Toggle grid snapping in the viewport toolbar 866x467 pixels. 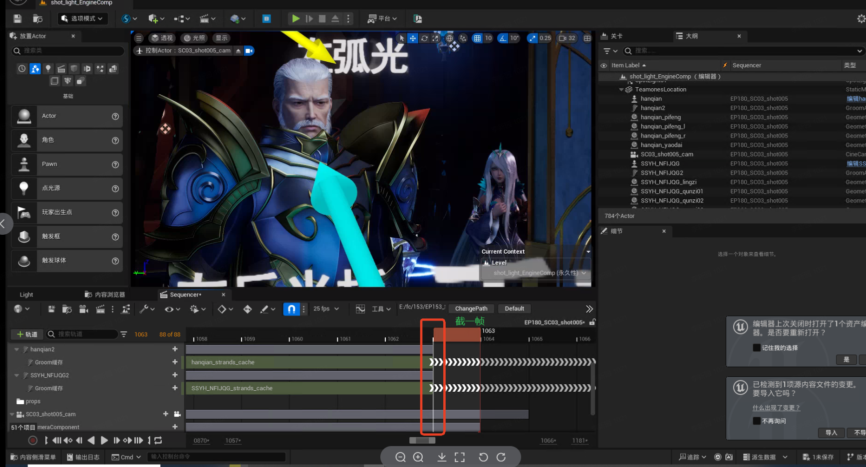(477, 38)
